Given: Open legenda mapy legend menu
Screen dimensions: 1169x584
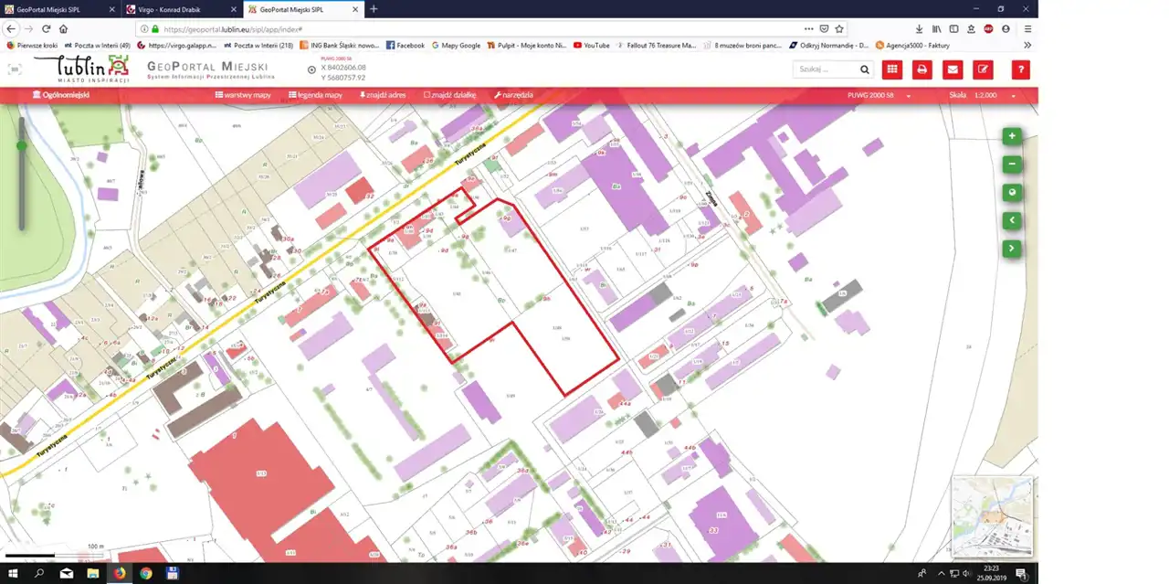Looking at the screenshot, I should point(315,95).
